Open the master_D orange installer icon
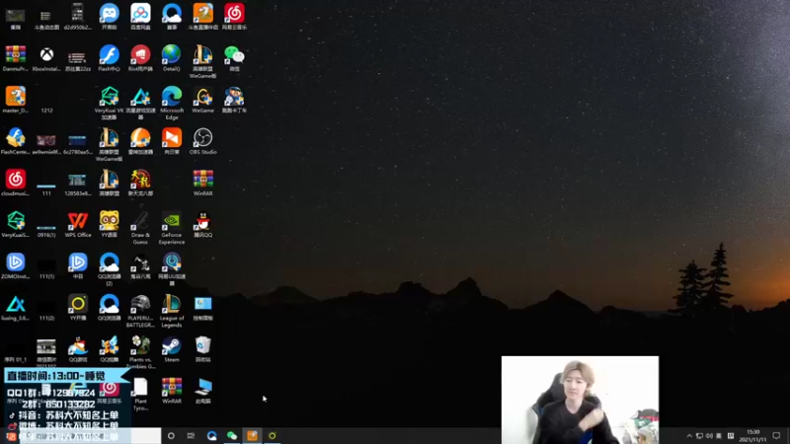This screenshot has width=790, height=444. 16,100
